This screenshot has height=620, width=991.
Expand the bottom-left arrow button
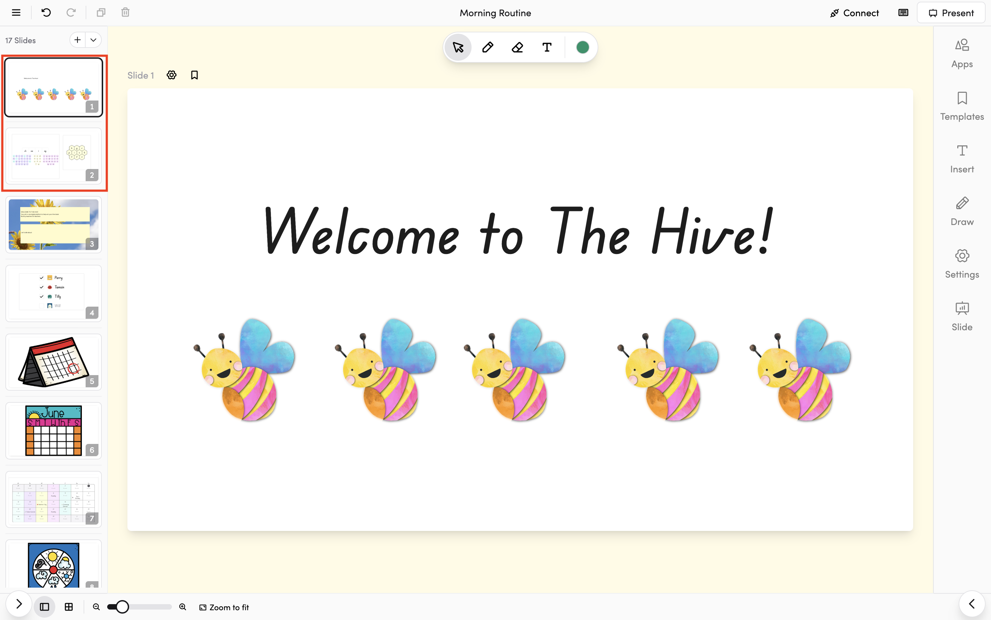(19, 604)
